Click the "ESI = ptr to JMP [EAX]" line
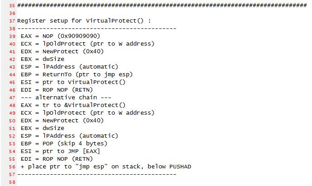This screenshot has height=186, width=312. click(60, 151)
